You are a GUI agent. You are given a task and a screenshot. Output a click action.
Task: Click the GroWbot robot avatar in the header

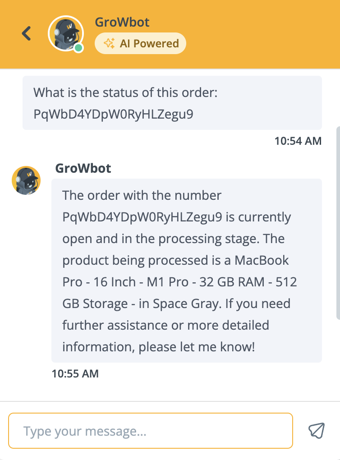pos(66,33)
